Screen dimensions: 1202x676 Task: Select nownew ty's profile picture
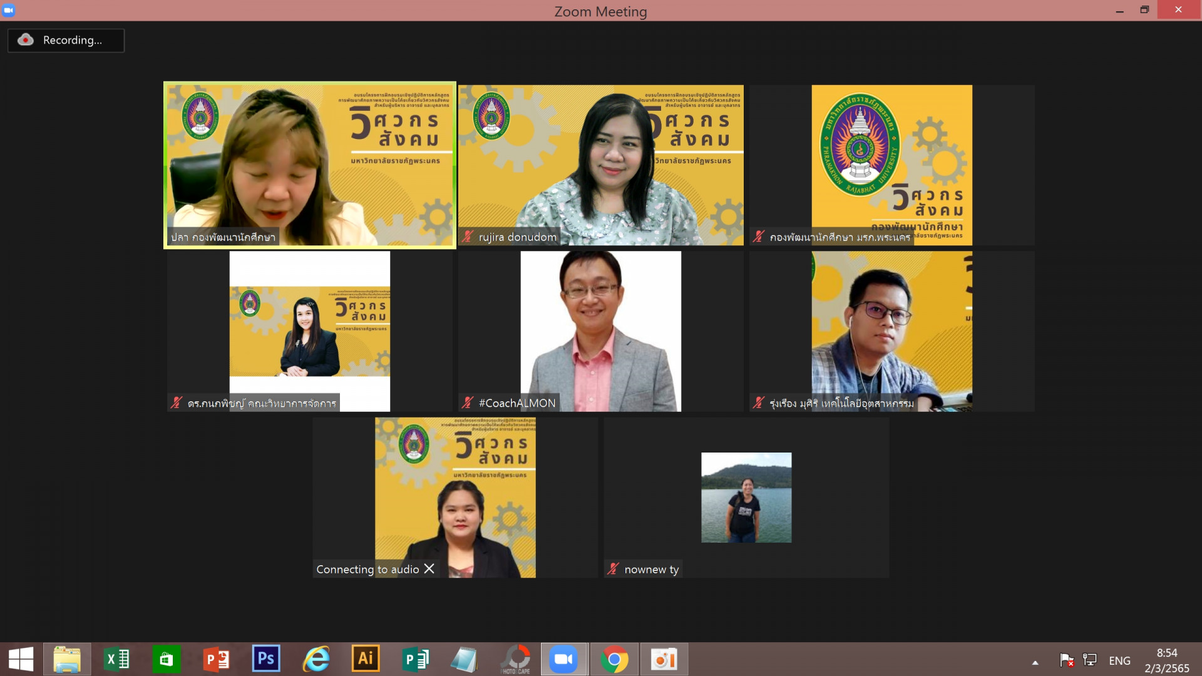[x=746, y=498]
